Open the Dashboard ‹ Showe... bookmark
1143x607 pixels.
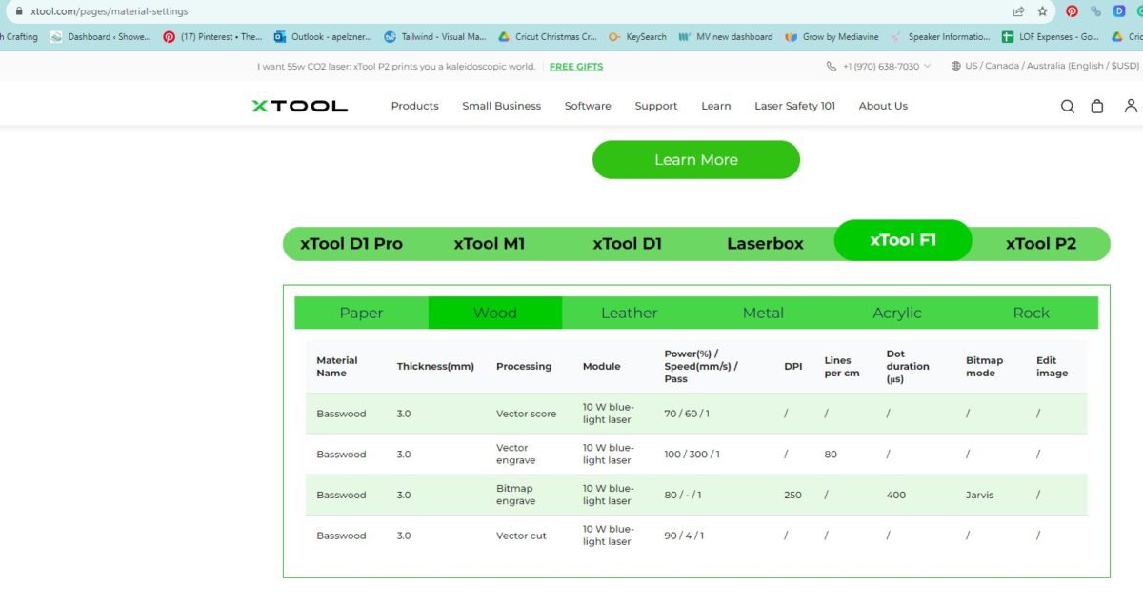(x=100, y=37)
